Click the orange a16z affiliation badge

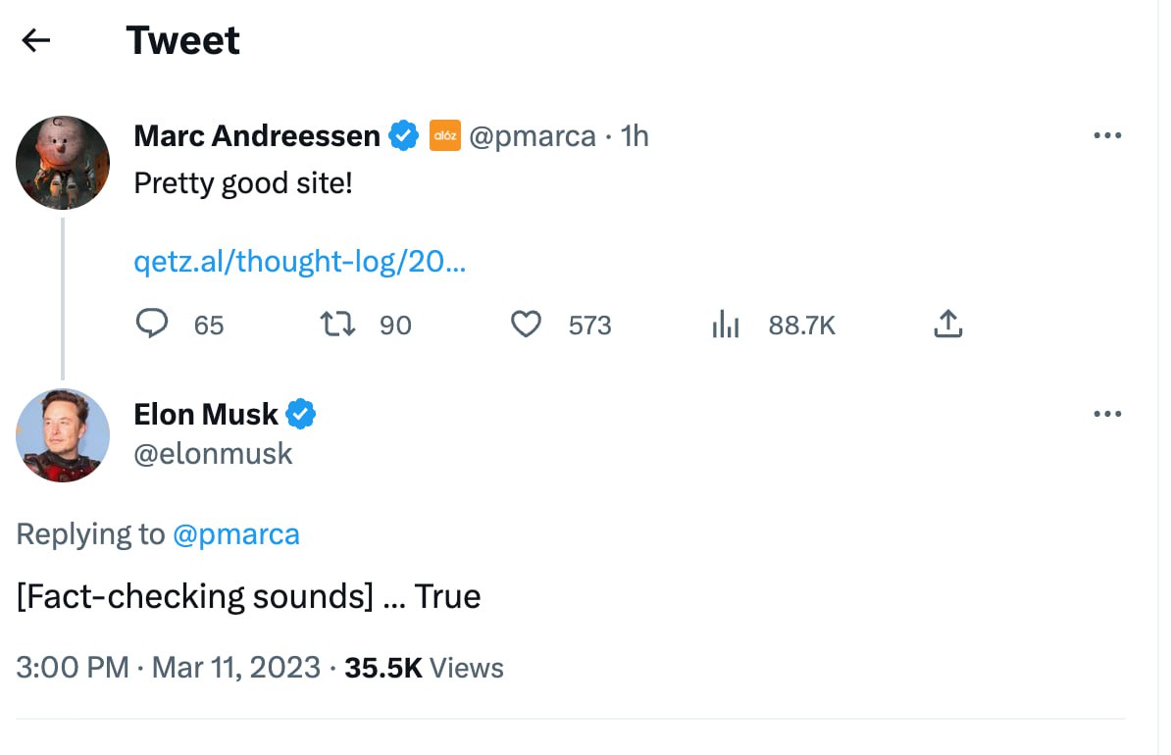(444, 135)
